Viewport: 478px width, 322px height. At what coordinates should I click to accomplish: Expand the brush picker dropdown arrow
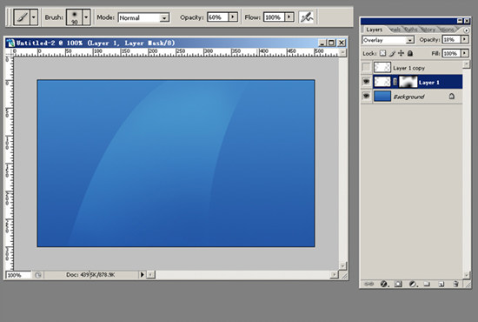86,17
